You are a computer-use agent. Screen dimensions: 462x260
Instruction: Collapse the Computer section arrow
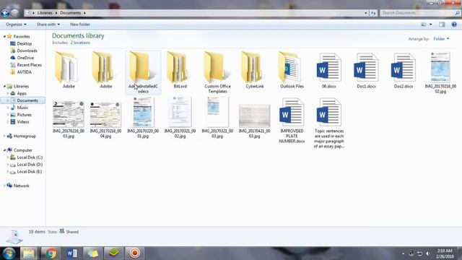coord(4,150)
